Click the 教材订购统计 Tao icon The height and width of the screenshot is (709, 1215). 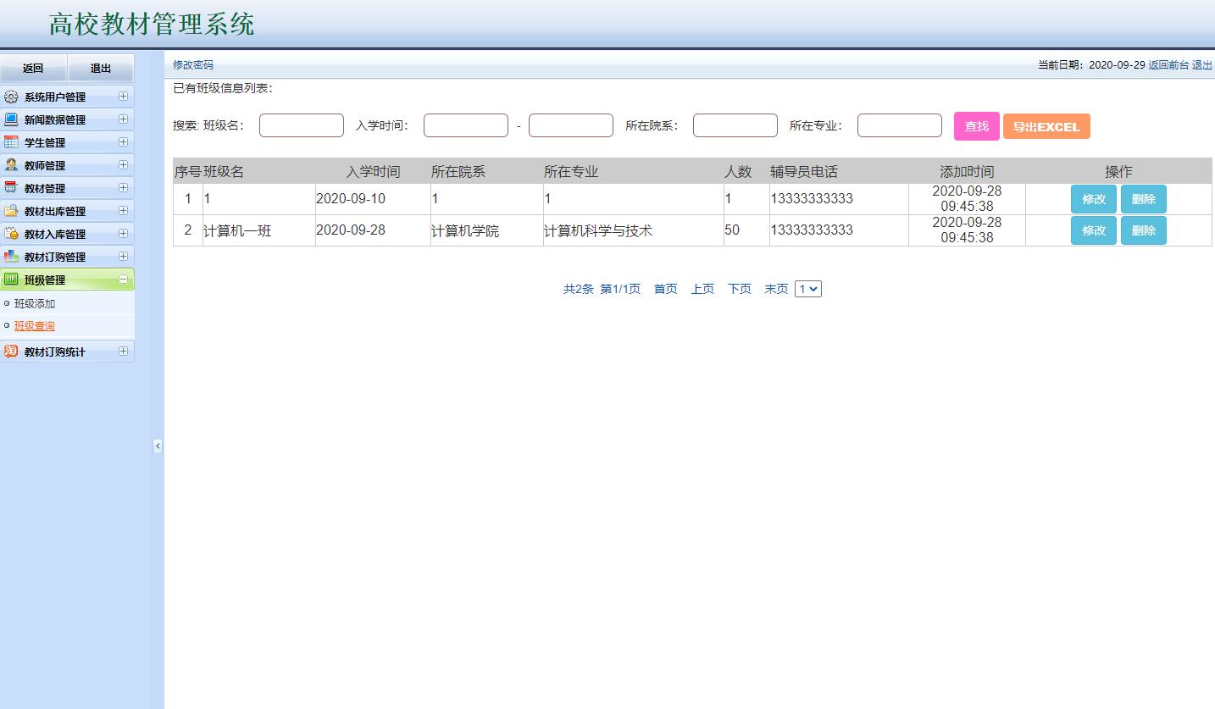coord(12,352)
